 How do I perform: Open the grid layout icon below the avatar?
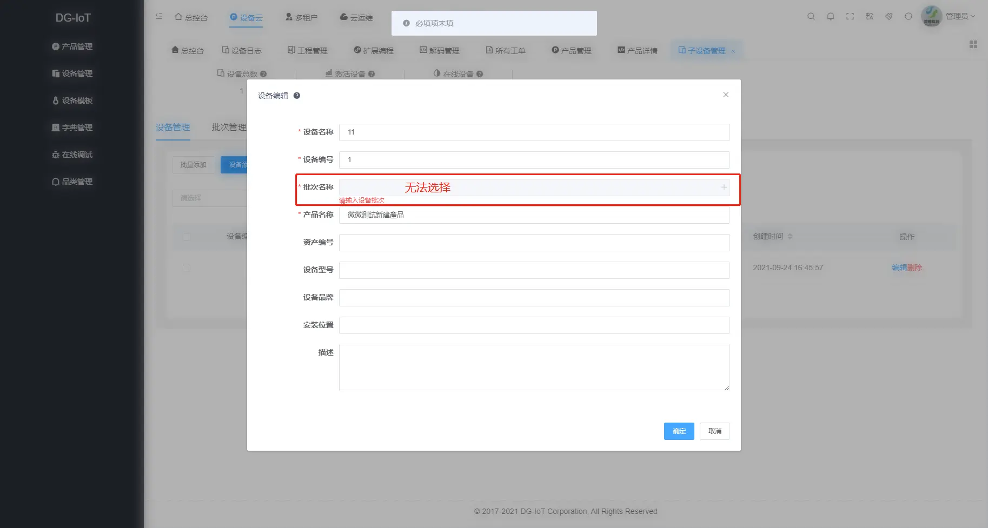coord(972,44)
